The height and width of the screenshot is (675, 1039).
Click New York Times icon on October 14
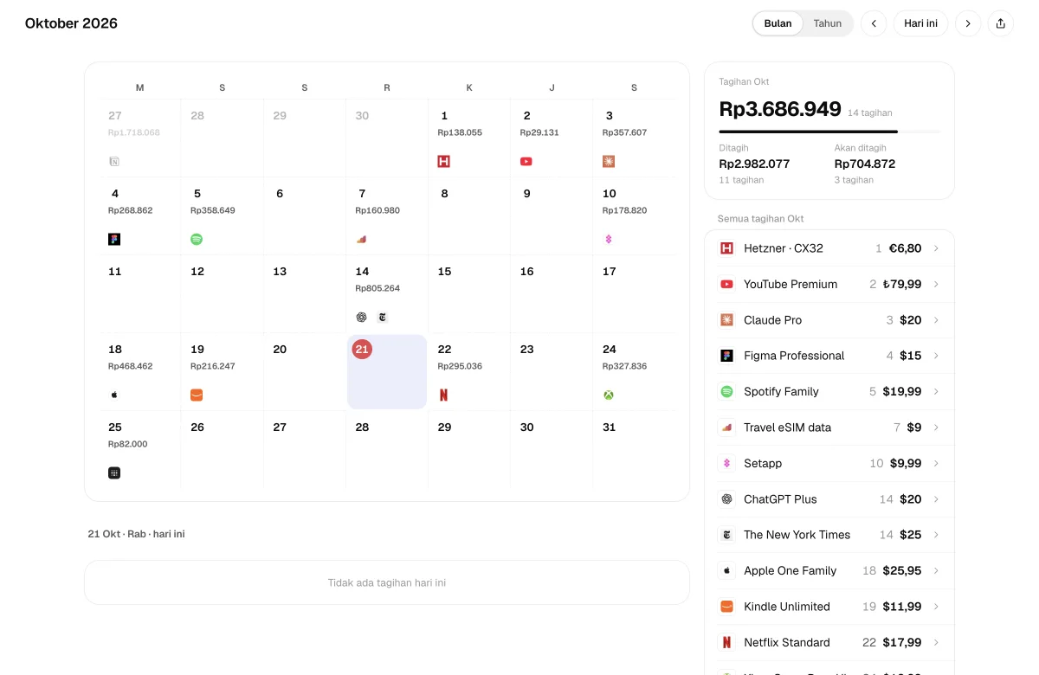click(383, 317)
